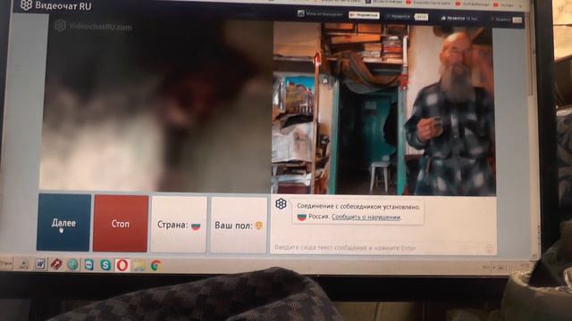
Task: Click the partner's webcam video
Action: (x=384, y=109)
